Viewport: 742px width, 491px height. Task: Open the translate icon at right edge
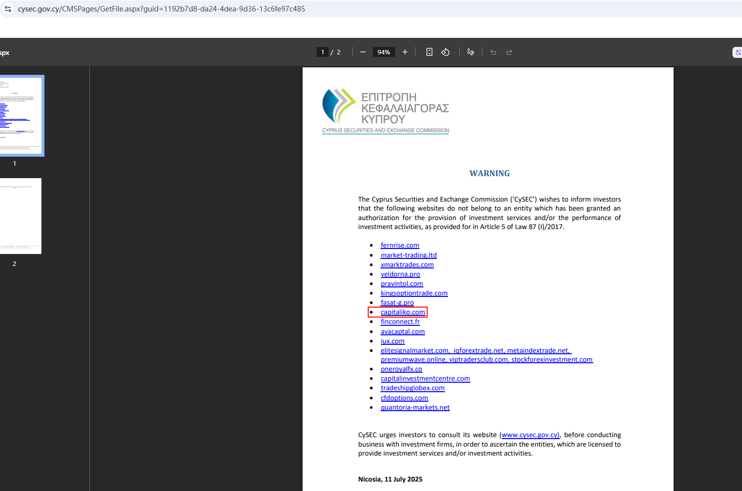(x=737, y=52)
